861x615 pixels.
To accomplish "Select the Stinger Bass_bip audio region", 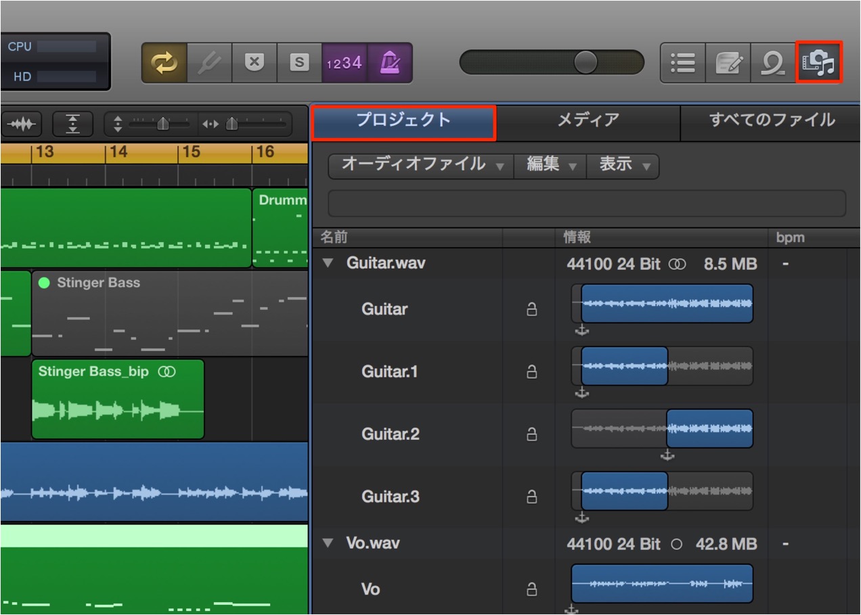I will click(x=118, y=399).
